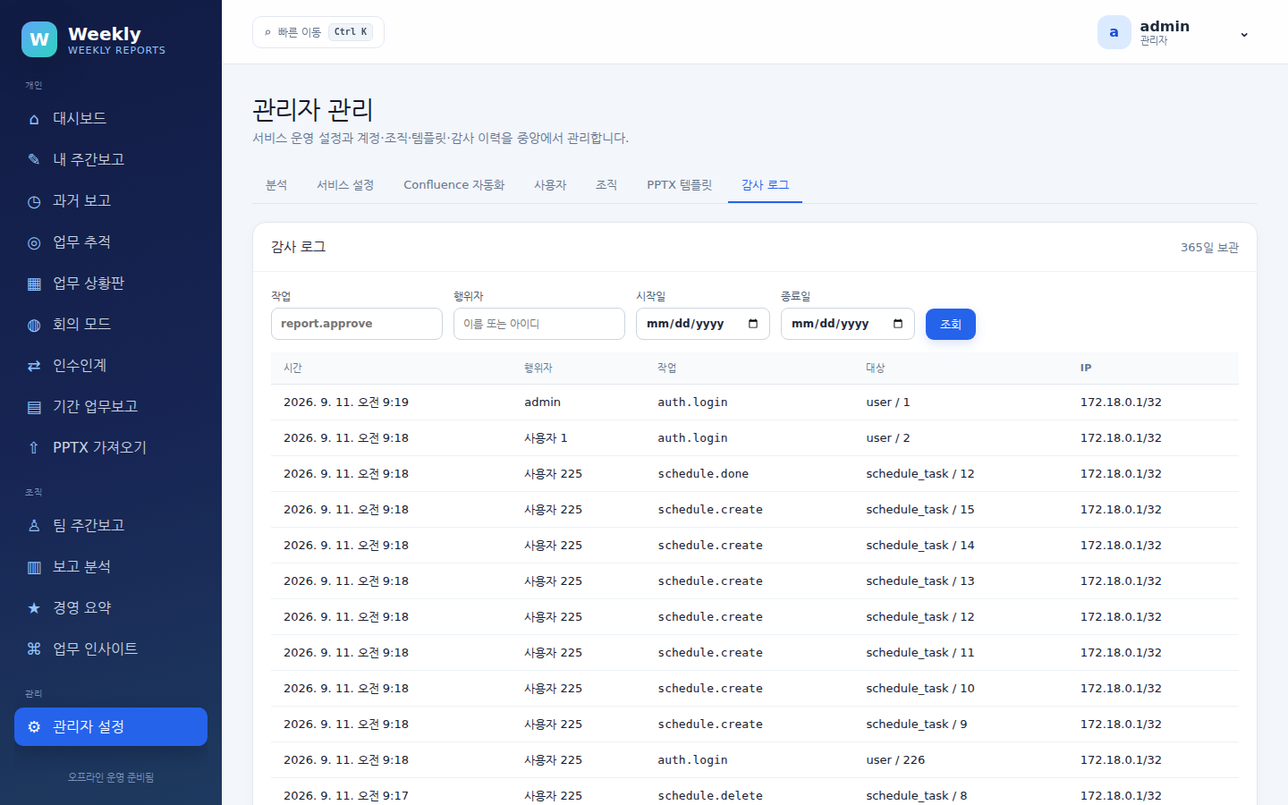Click the 365일 보관 retention label
This screenshot has height=805, width=1288.
click(1209, 248)
